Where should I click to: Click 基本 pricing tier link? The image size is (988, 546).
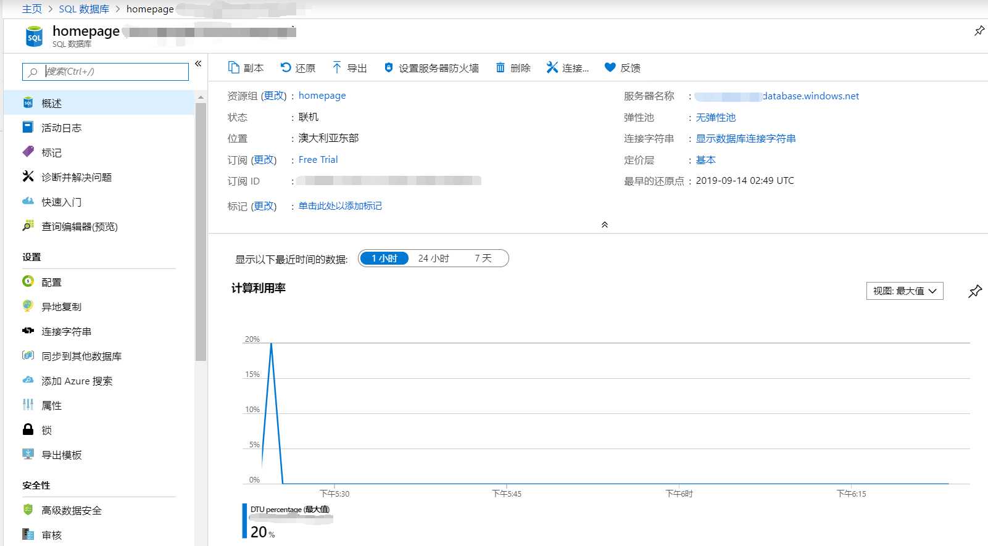tap(706, 160)
